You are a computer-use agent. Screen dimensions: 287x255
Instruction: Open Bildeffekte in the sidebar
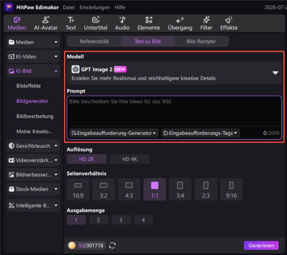[29, 86]
